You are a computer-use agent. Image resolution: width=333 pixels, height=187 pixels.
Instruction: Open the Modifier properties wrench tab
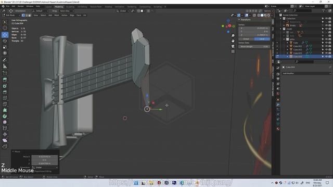coord(278,104)
